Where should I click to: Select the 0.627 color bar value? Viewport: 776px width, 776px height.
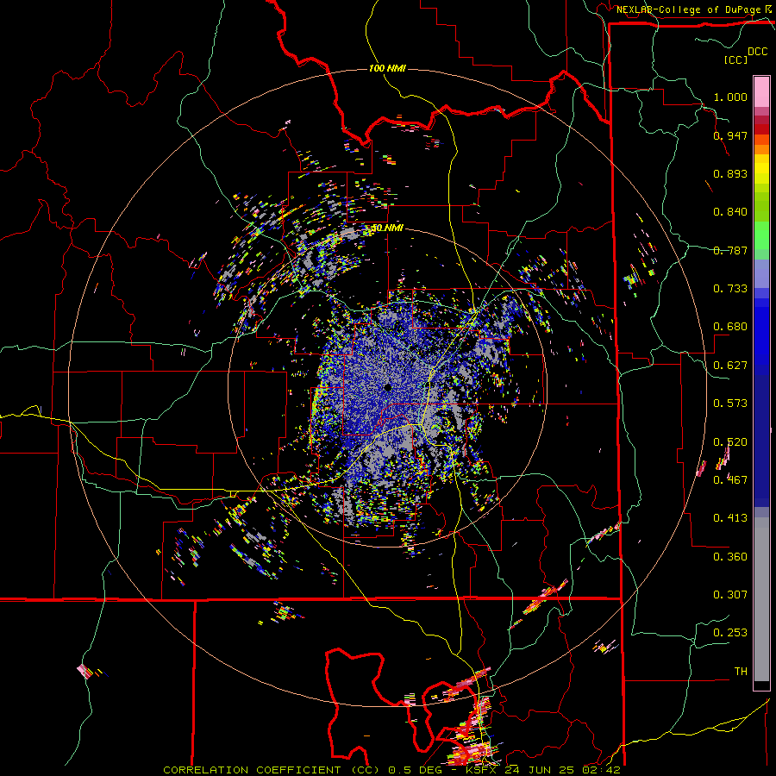(730, 366)
